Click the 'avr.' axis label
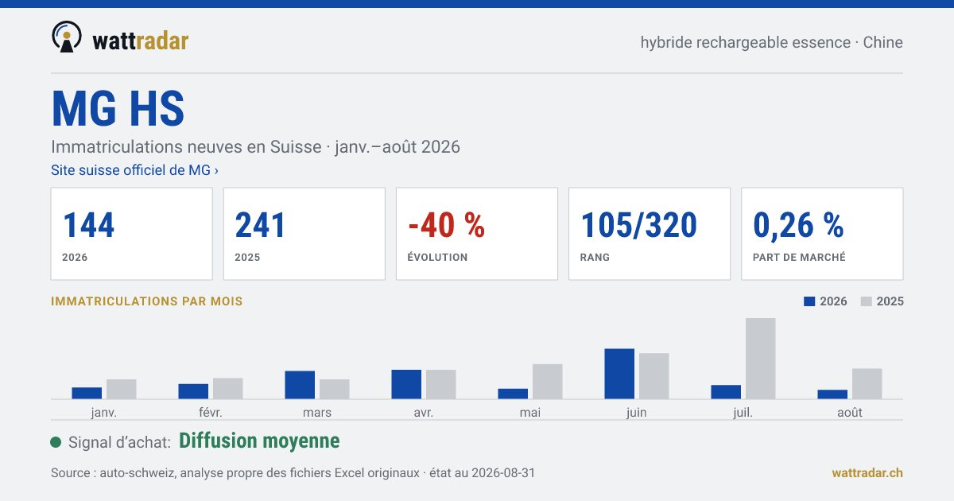The height and width of the screenshot is (501, 954). pyautogui.click(x=424, y=412)
